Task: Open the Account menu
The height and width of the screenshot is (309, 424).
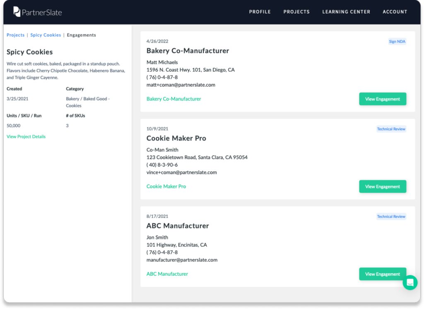Action: 395,12
